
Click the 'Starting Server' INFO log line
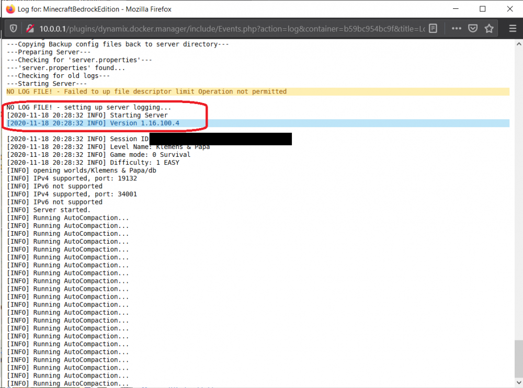87,115
